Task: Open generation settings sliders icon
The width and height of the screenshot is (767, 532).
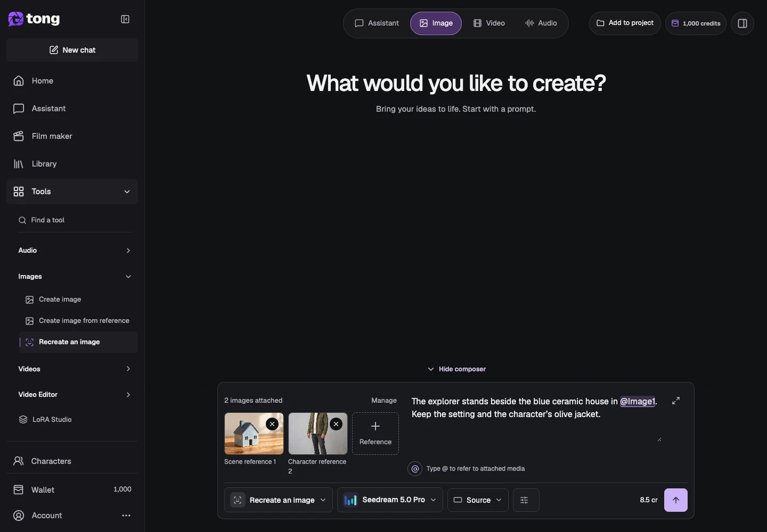Action: pos(526,500)
